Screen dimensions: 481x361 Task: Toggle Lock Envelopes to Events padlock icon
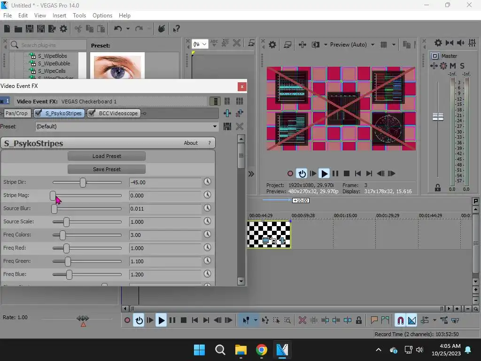[x=358, y=321]
